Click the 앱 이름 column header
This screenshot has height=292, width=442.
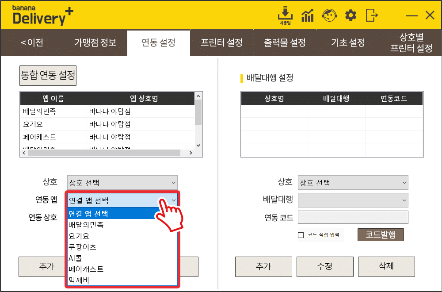pos(53,99)
